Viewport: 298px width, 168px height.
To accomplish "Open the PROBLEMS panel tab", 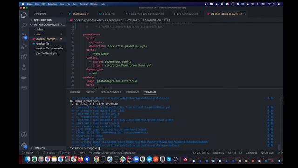I will pos(133,92).
